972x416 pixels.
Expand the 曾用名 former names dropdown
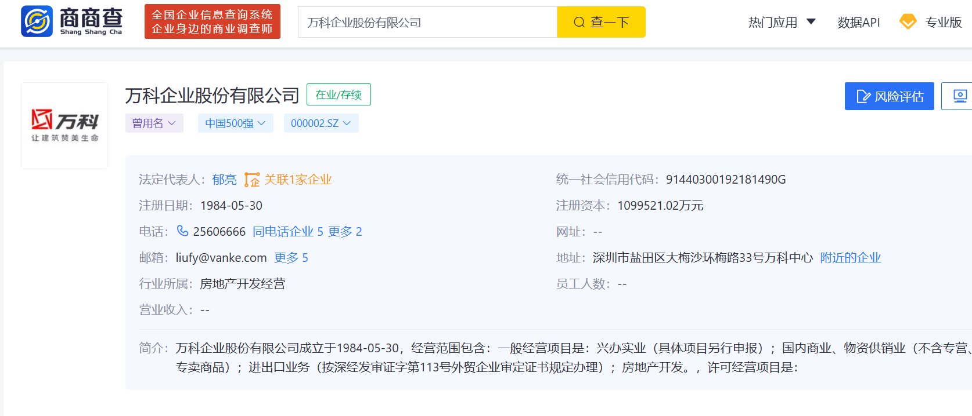(x=154, y=123)
